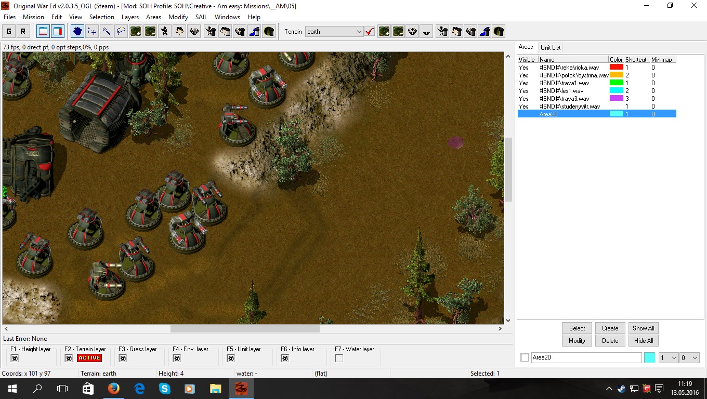Open the cyan color picker beside Area20 field

[x=649, y=357]
